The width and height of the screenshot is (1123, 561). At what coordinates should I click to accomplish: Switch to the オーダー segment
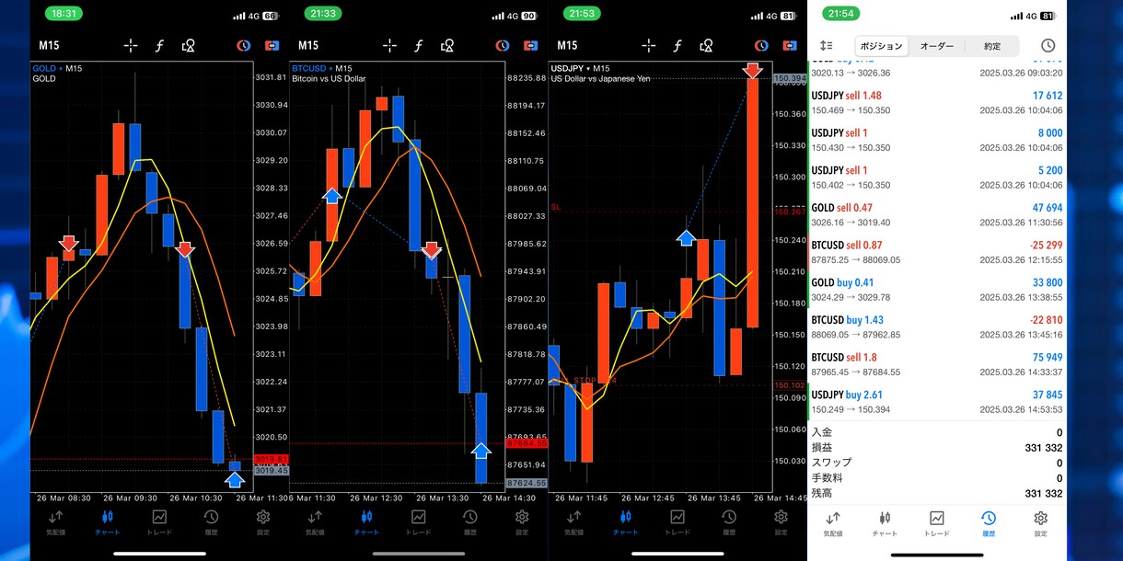point(937,46)
